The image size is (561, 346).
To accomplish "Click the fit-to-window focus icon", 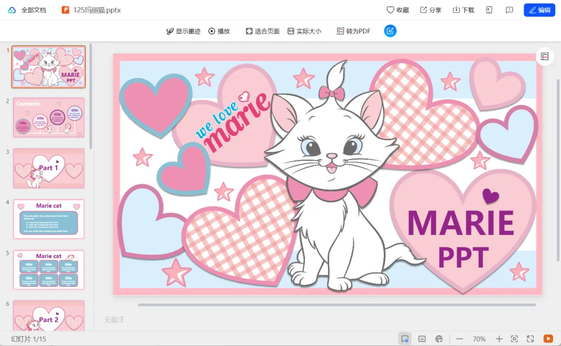I will click(x=514, y=339).
